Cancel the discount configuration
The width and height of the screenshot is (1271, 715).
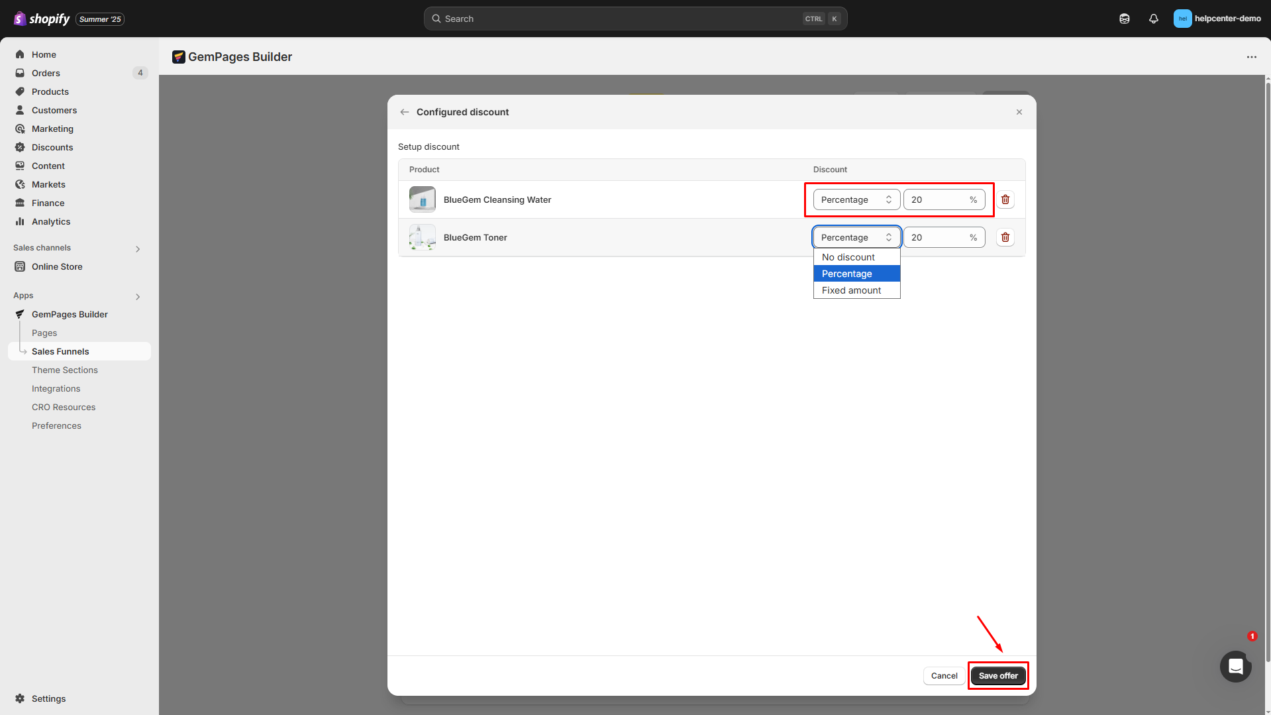944,676
